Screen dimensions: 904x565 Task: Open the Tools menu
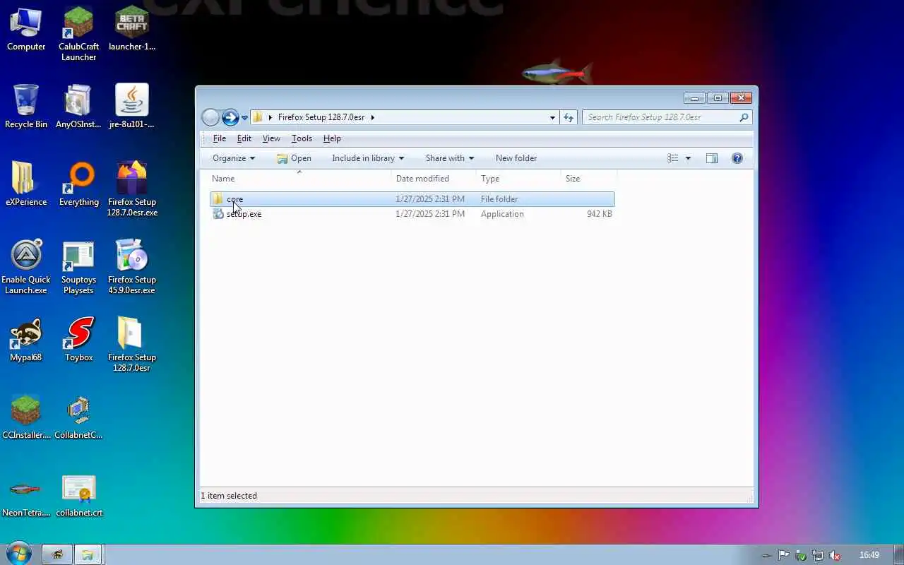pos(302,138)
